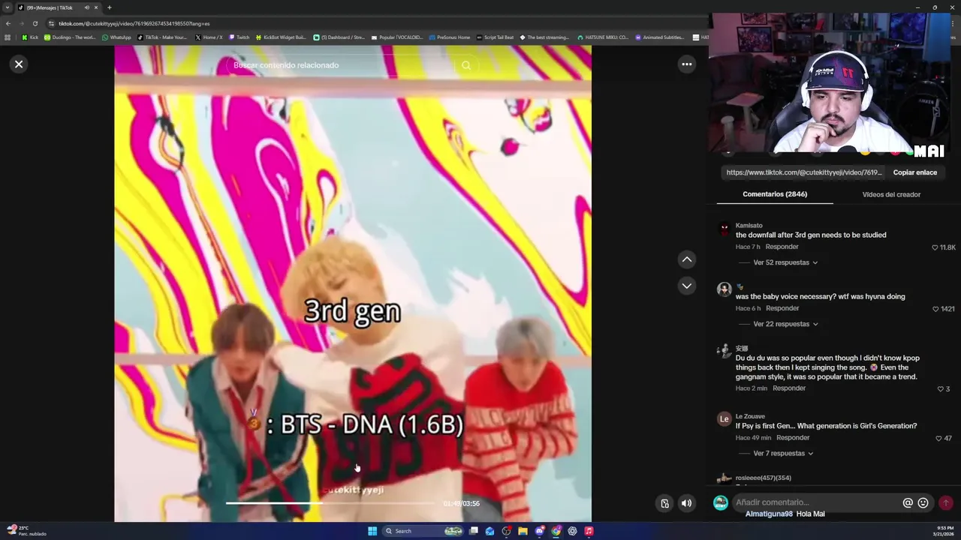961x540 pixels.
Task: Open the tab search dropdown arrow
Action: click(8, 7)
